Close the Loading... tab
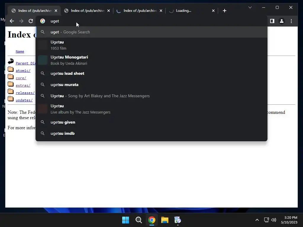The height and width of the screenshot is (227, 303). (x=213, y=11)
